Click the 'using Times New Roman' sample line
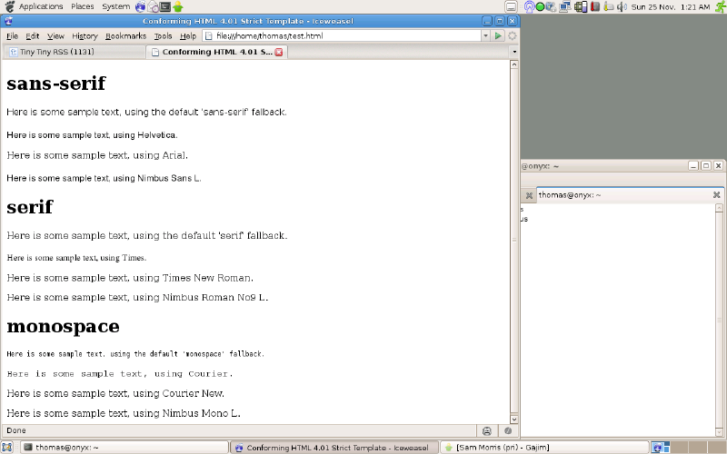 [x=130, y=278]
